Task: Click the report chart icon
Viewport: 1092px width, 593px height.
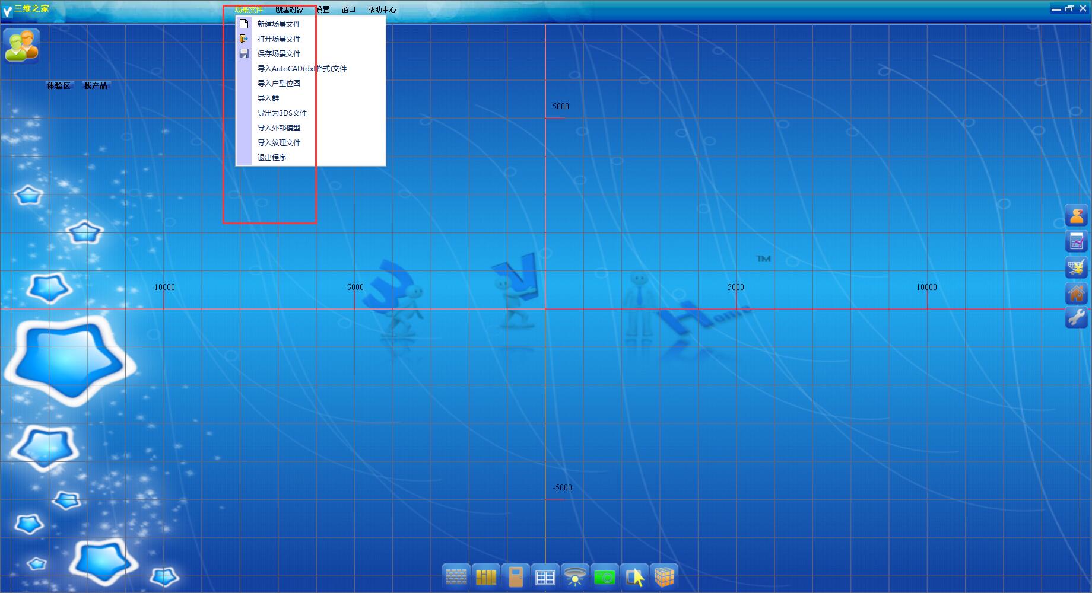Action: (1076, 241)
